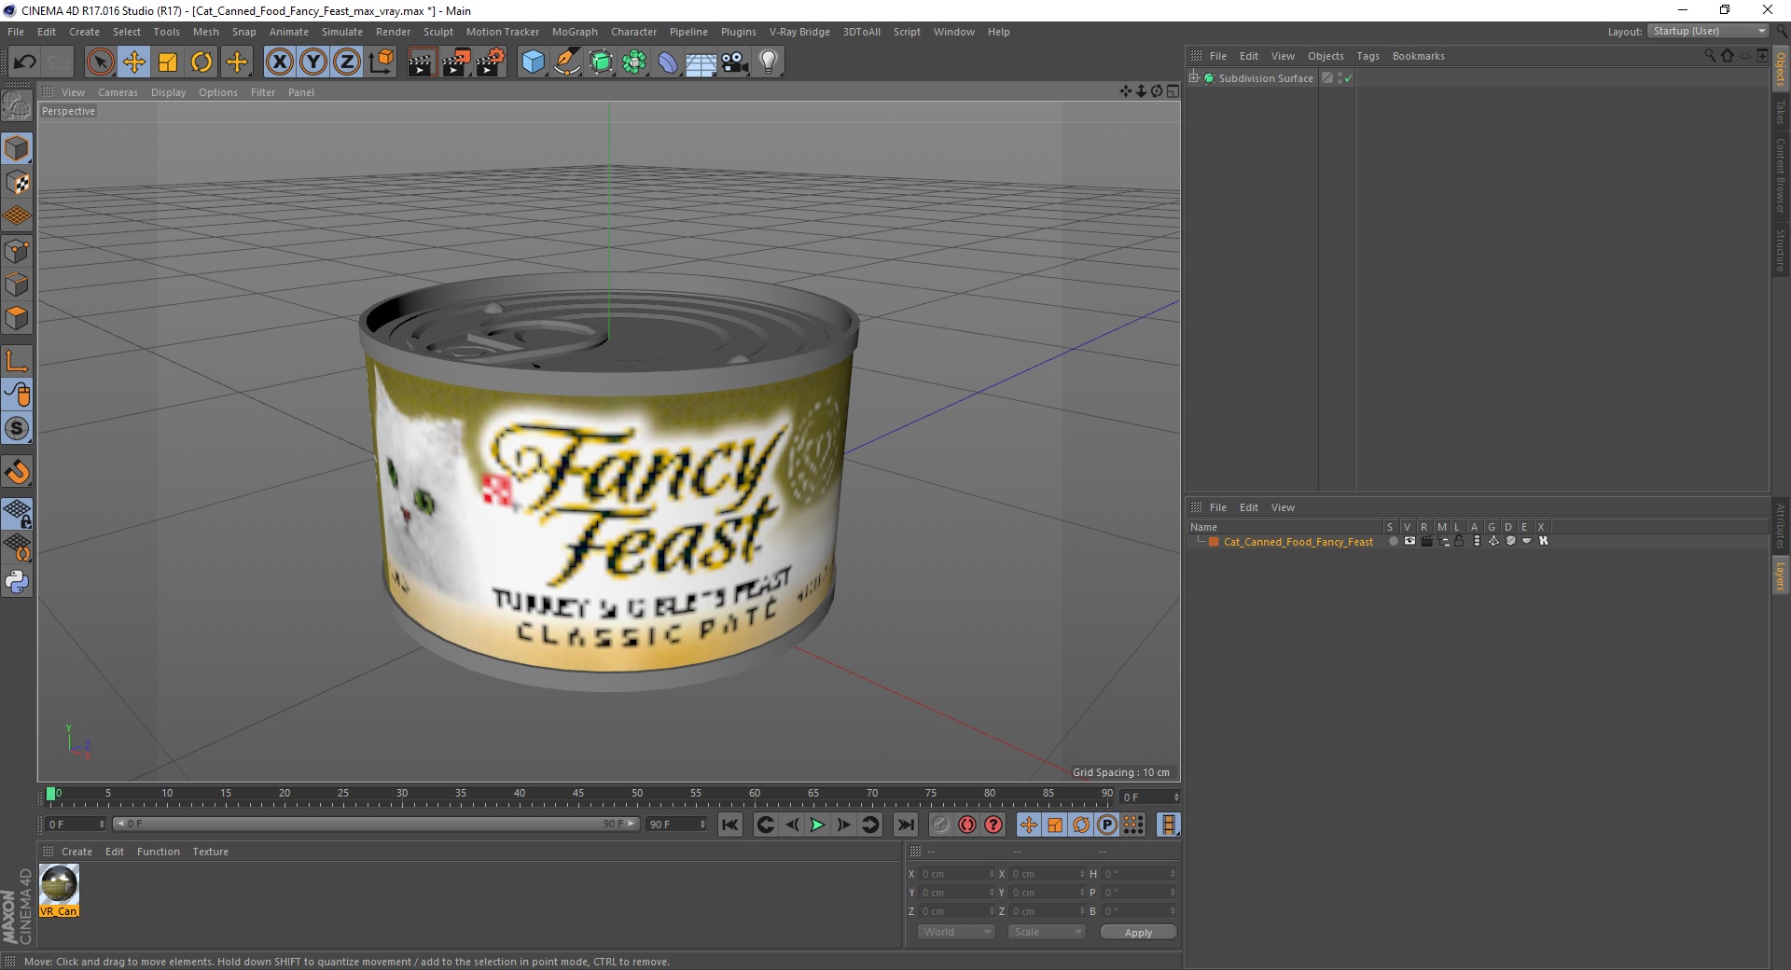The image size is (1791, 970).
Task: Go to start of animation
Action: [730, 824]
